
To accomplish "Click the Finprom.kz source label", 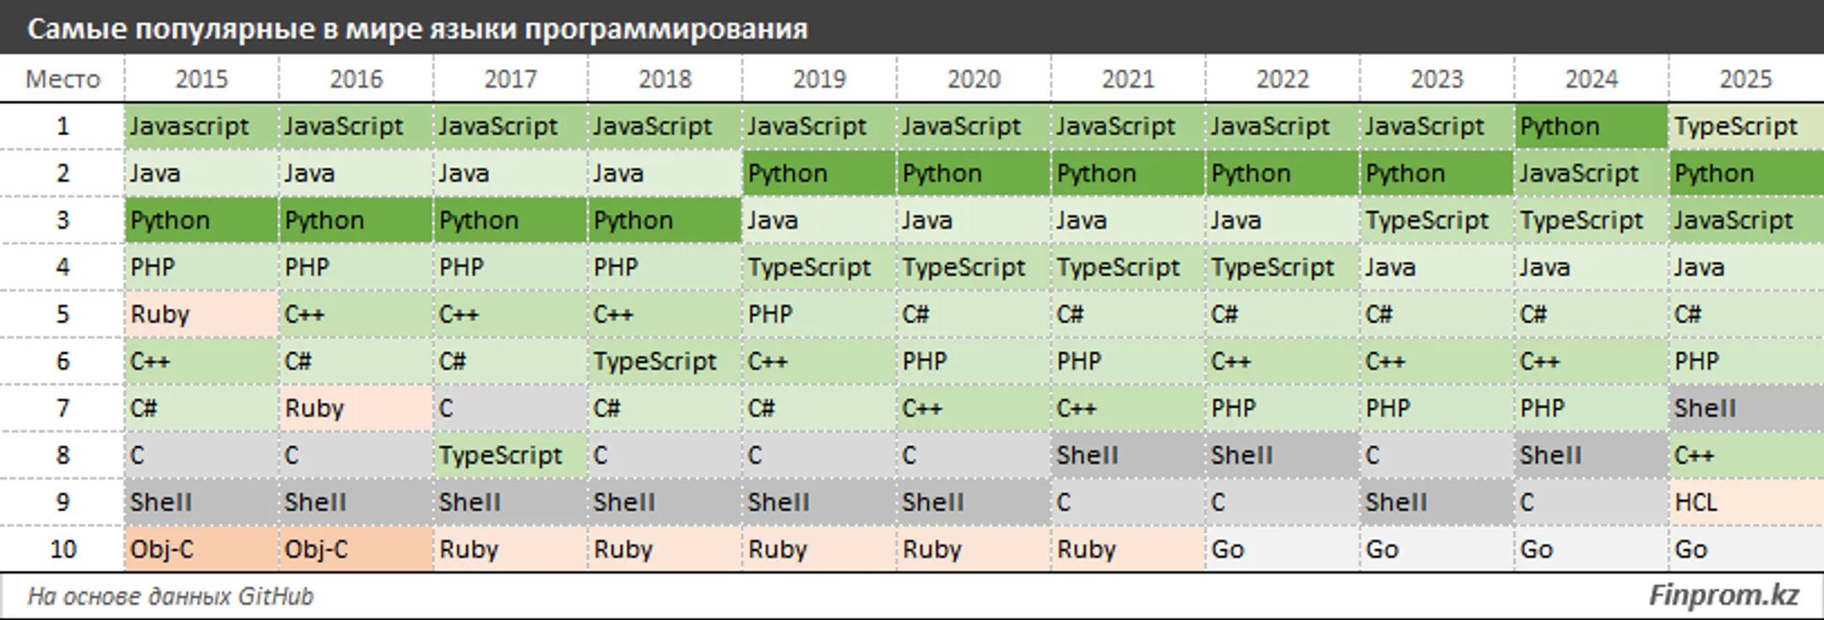I will (1723, 596).
